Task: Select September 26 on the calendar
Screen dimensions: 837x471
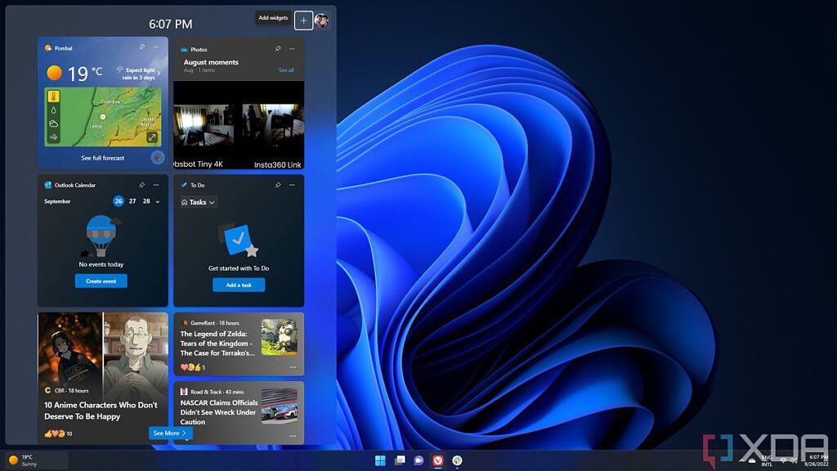Action: tap(119, 202)
